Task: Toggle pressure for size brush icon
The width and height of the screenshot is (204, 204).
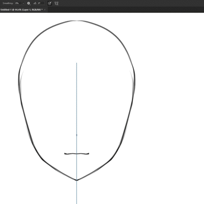Action: tap(50, 3)
